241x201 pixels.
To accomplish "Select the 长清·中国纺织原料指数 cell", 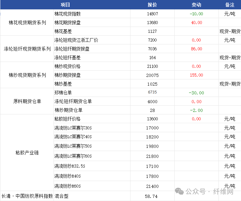I will tap(27, 196).
